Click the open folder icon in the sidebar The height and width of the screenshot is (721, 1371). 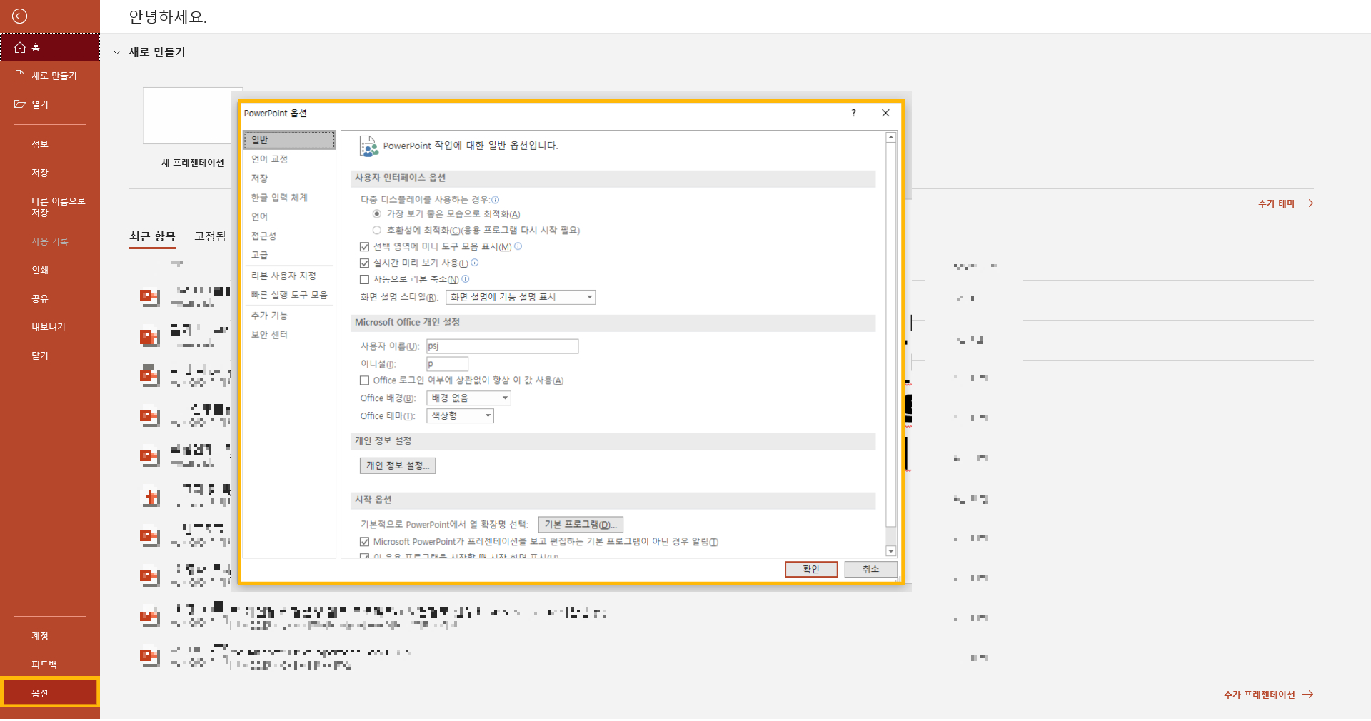click(20, 104)
